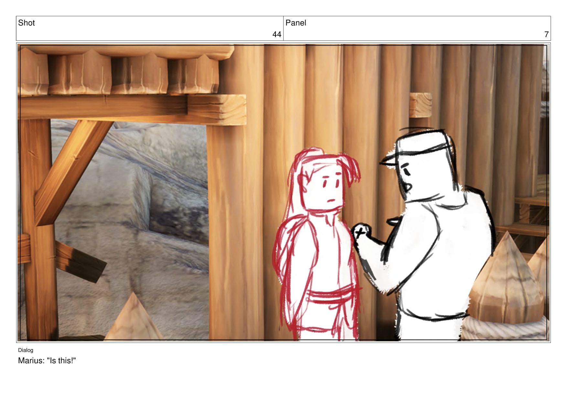The width and height of the screenshot is (567, 400).
Task: Click the 'Dialog' section label
Action: (26, 350)
